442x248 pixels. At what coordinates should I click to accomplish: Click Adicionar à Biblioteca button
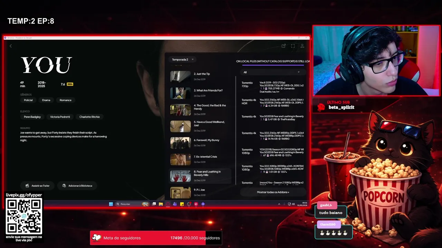77,186
